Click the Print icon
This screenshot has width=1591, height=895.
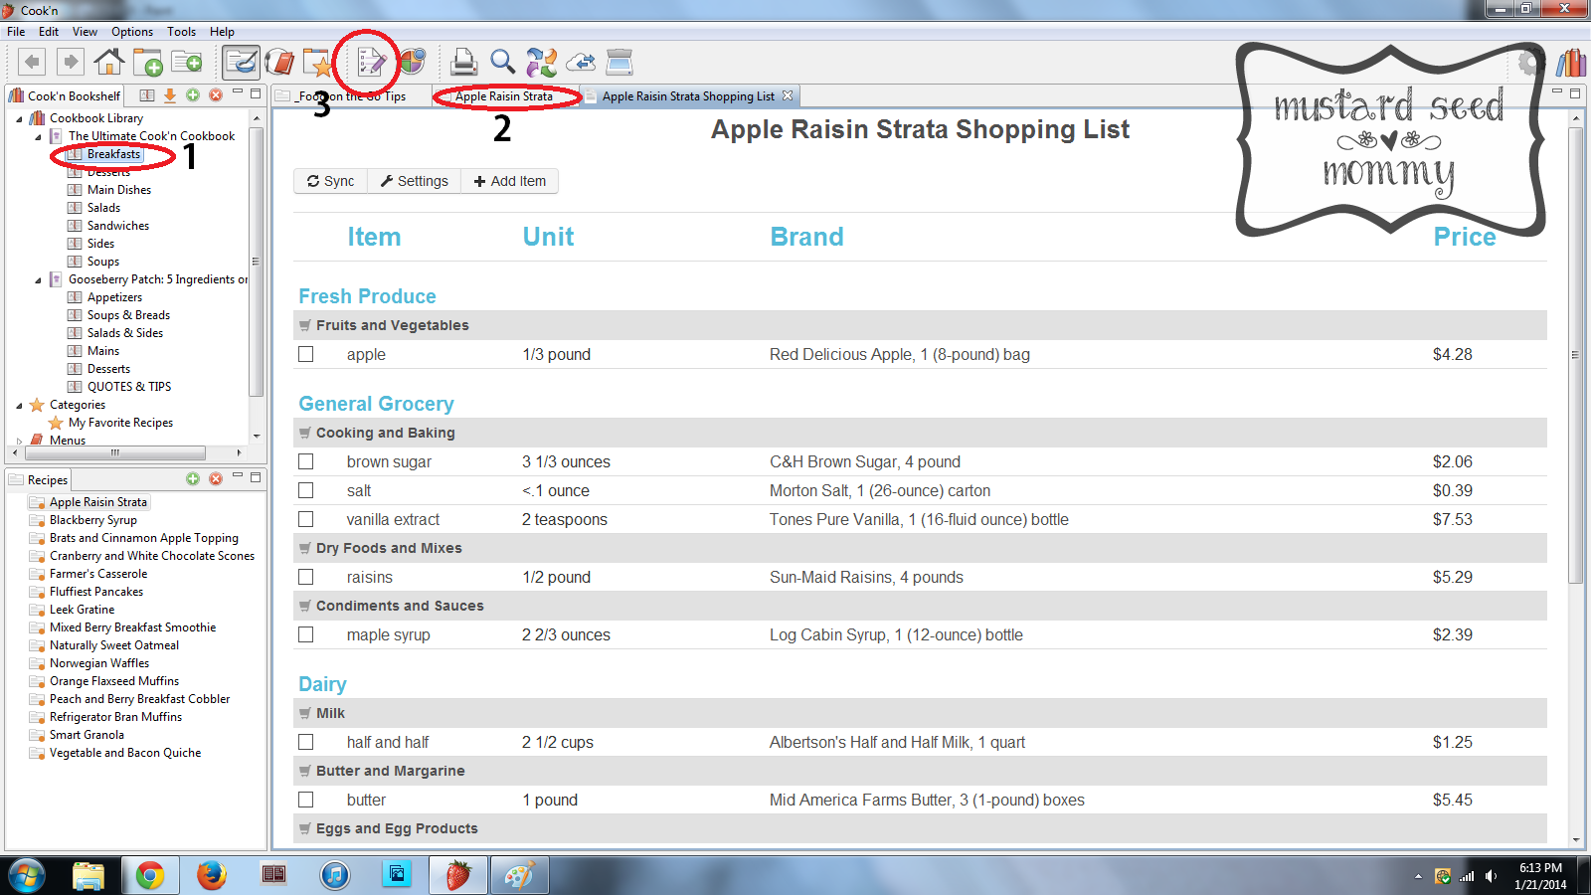[463, 63]
